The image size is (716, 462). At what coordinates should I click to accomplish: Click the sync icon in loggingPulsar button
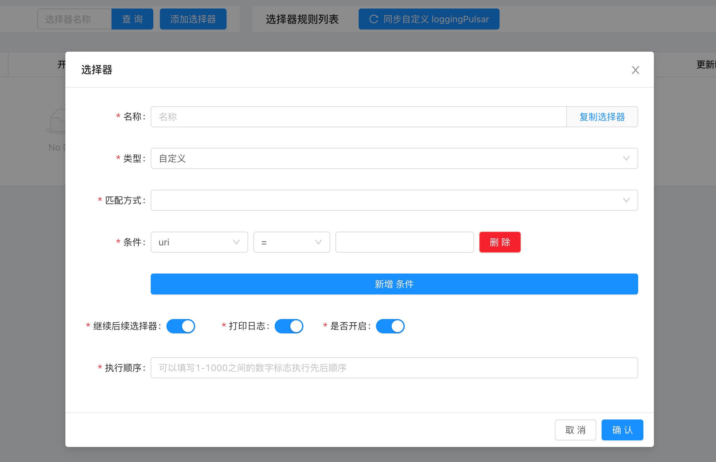[x=373, y=19]
